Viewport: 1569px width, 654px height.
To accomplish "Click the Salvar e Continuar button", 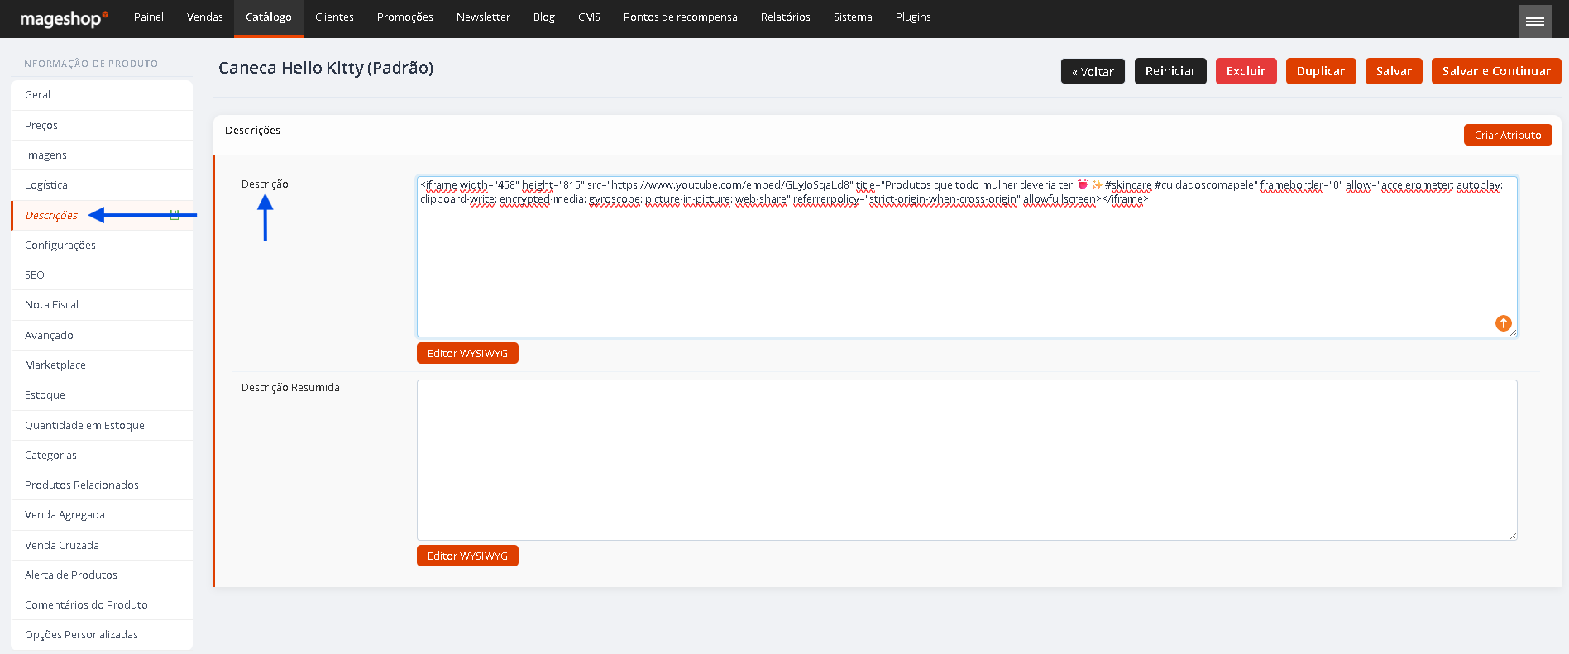I will (x=1496, y=71).
